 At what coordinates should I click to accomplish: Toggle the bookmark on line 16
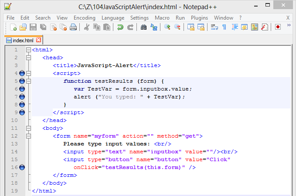click(x=22, y=167)
